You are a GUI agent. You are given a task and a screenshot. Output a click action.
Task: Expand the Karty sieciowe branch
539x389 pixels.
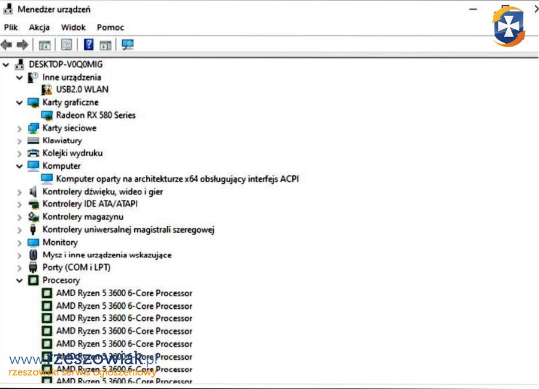click(20, 129)
